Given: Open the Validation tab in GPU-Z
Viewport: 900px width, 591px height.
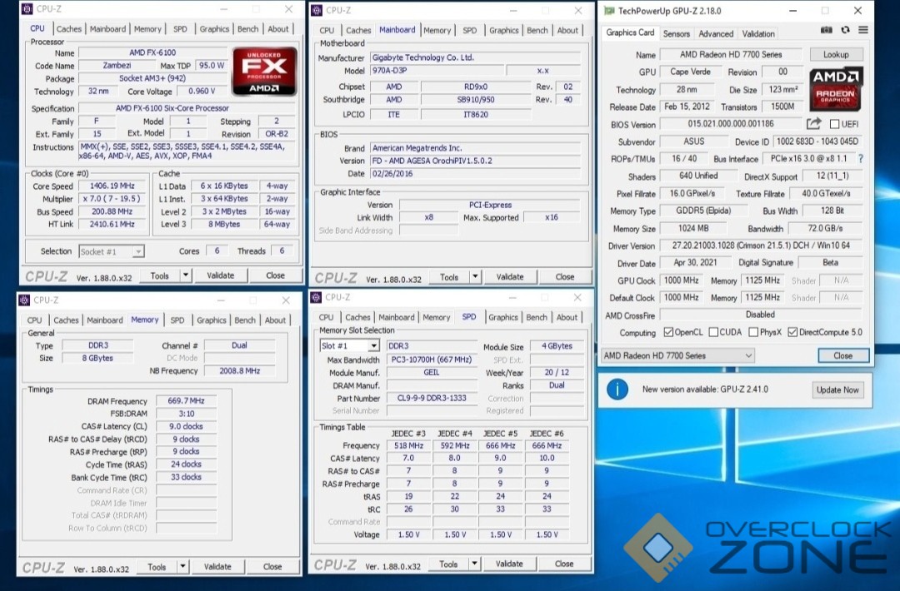Looking at the screenshot, I should coord(758,34).
